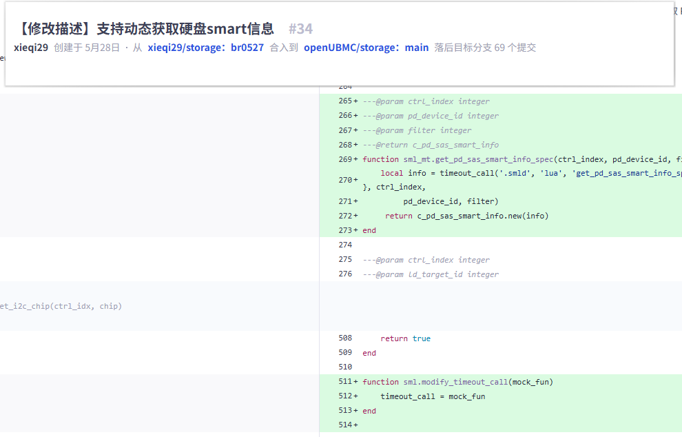Select line number 270 in the diff
This screenshot has width=682, height=437.
345,180
